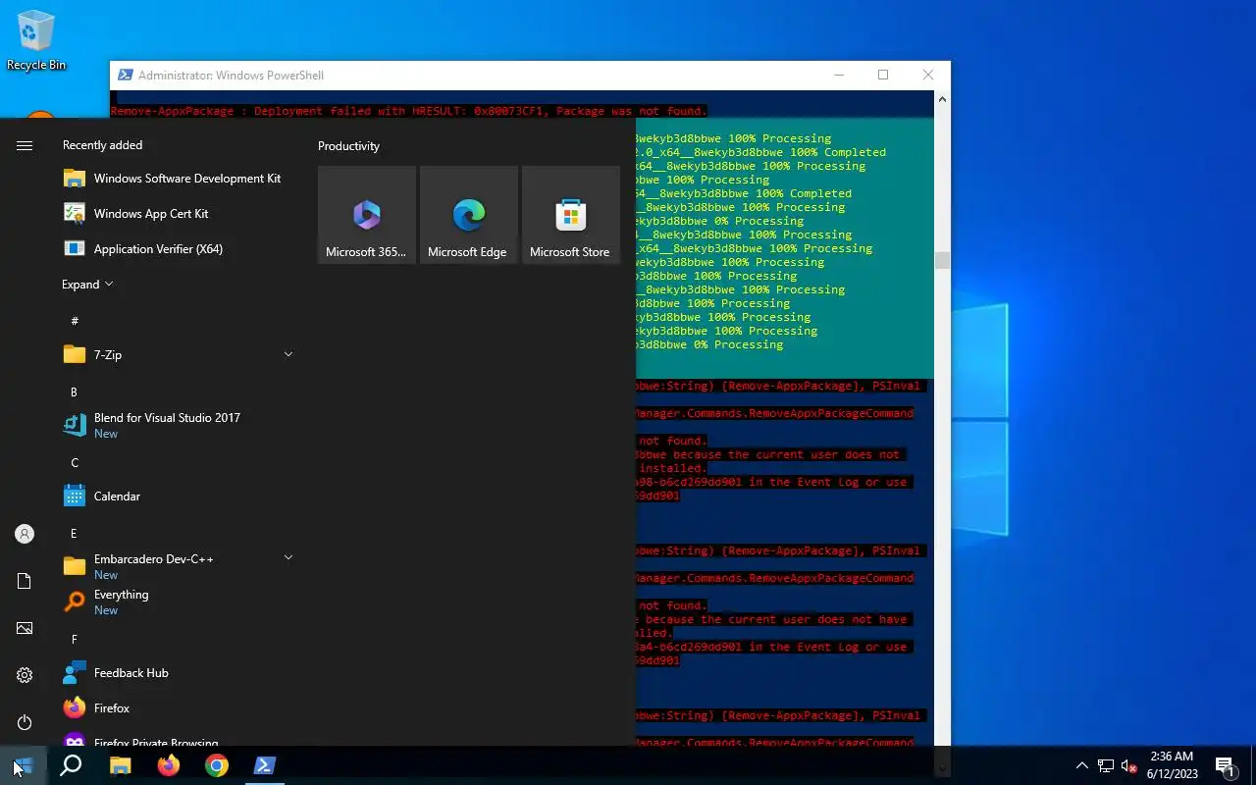1256x785 pixels.
Task: Launch the Everything search app
Action: pyautogui.click(x=179, y=602)
